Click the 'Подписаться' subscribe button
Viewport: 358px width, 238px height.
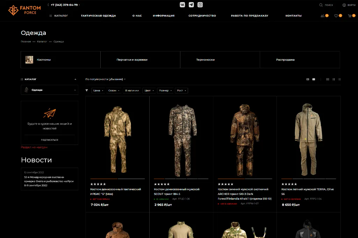pyautogui.click(x=49, y=140)
